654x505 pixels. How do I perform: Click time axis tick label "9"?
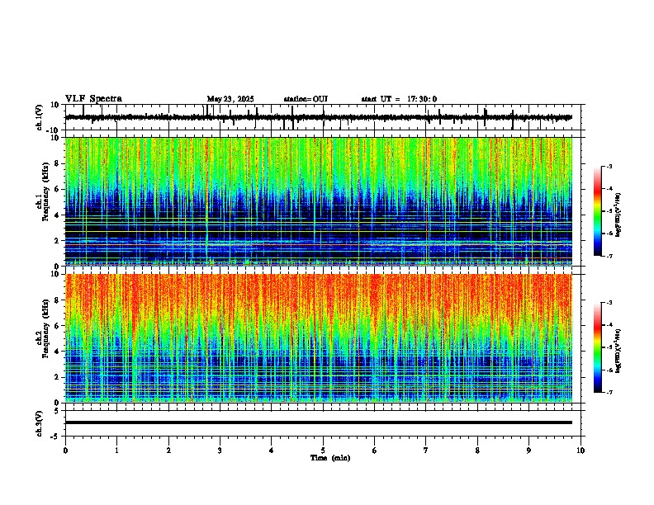point(528,451)
